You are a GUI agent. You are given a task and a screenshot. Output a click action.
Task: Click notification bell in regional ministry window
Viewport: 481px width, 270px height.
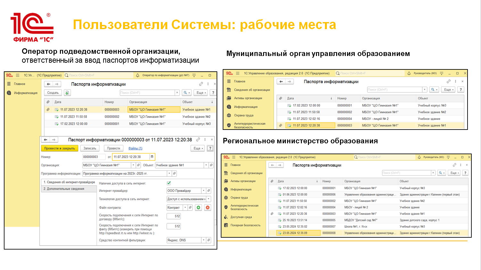tap(419, 157)
